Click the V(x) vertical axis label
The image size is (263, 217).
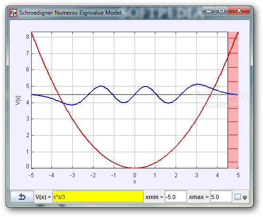coord(18,100)
